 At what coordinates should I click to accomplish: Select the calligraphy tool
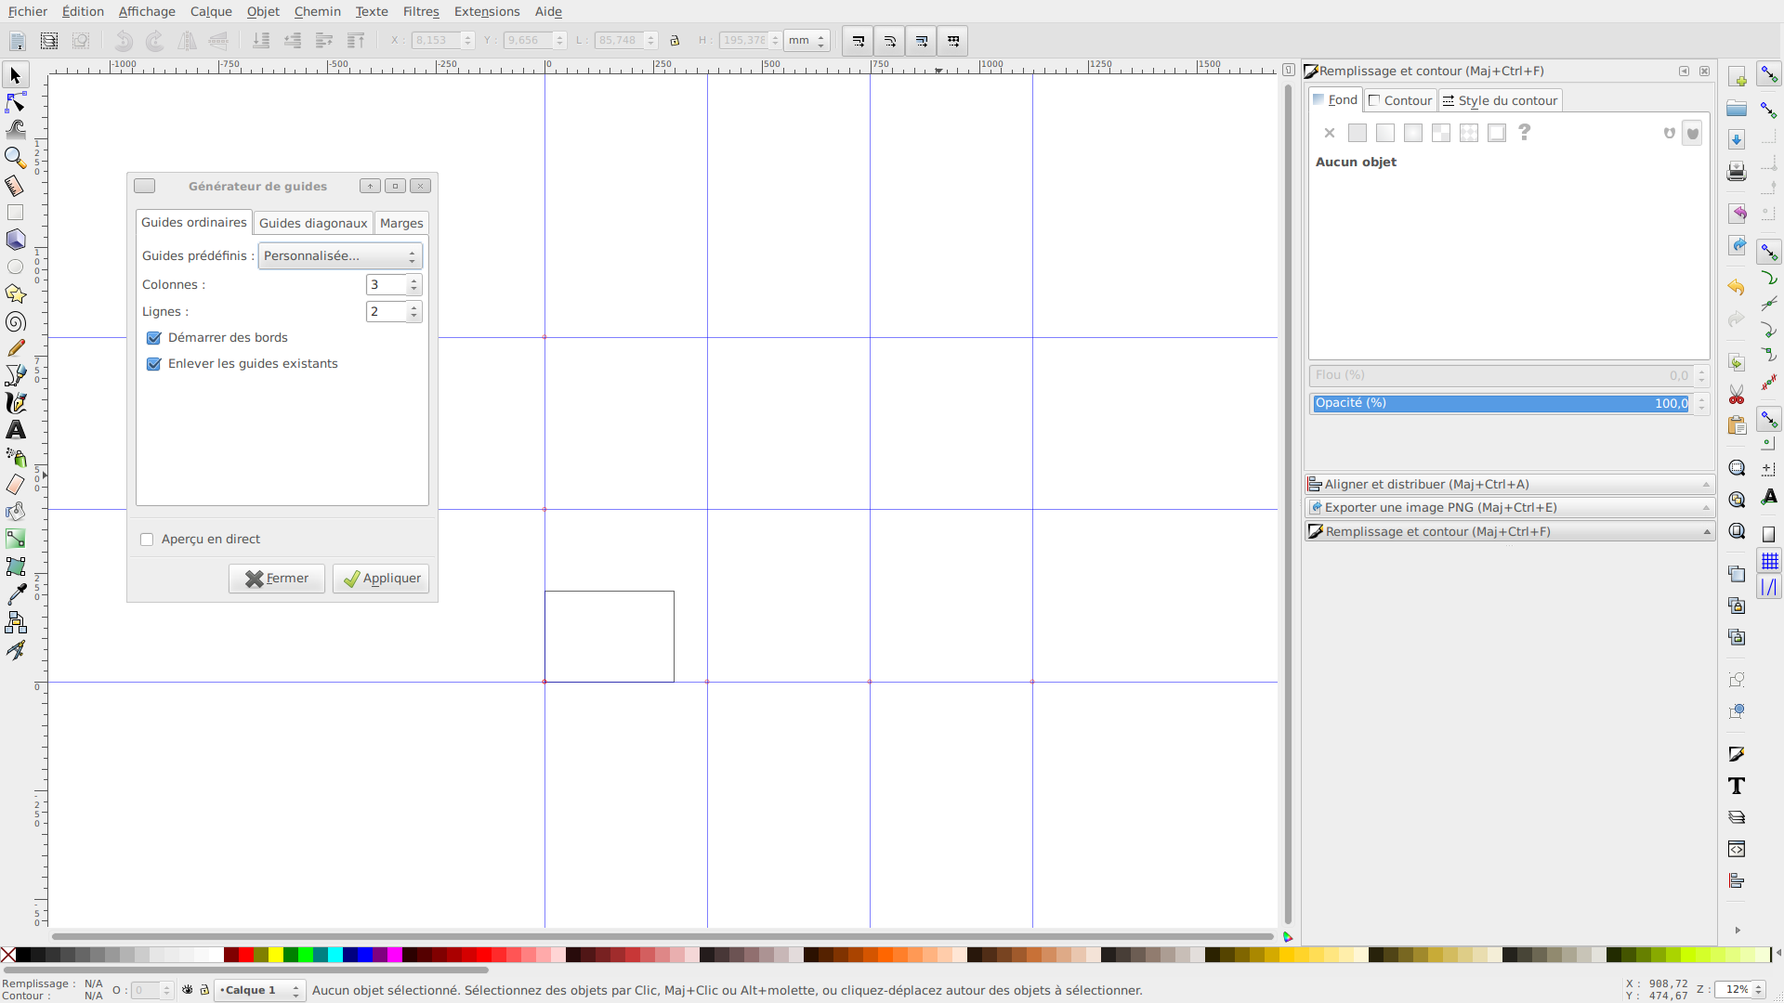click(x=16, y=403)
